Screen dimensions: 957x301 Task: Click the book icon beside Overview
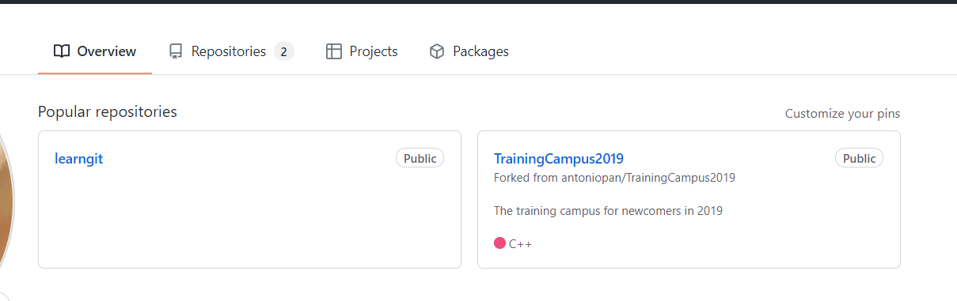(62, 51)
